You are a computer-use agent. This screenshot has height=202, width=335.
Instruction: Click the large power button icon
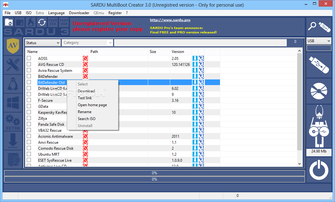coord(319,170)
